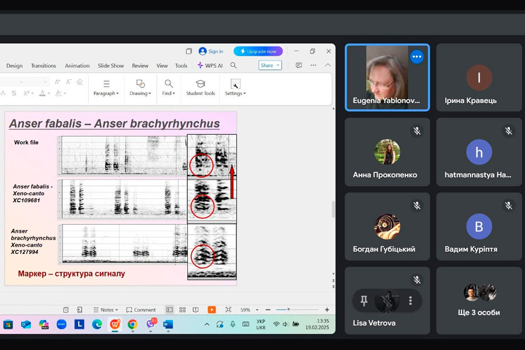The height and width of the screenshot is (350, 525).
Task: Toggle the Notes pane
Action: (105, 310)
